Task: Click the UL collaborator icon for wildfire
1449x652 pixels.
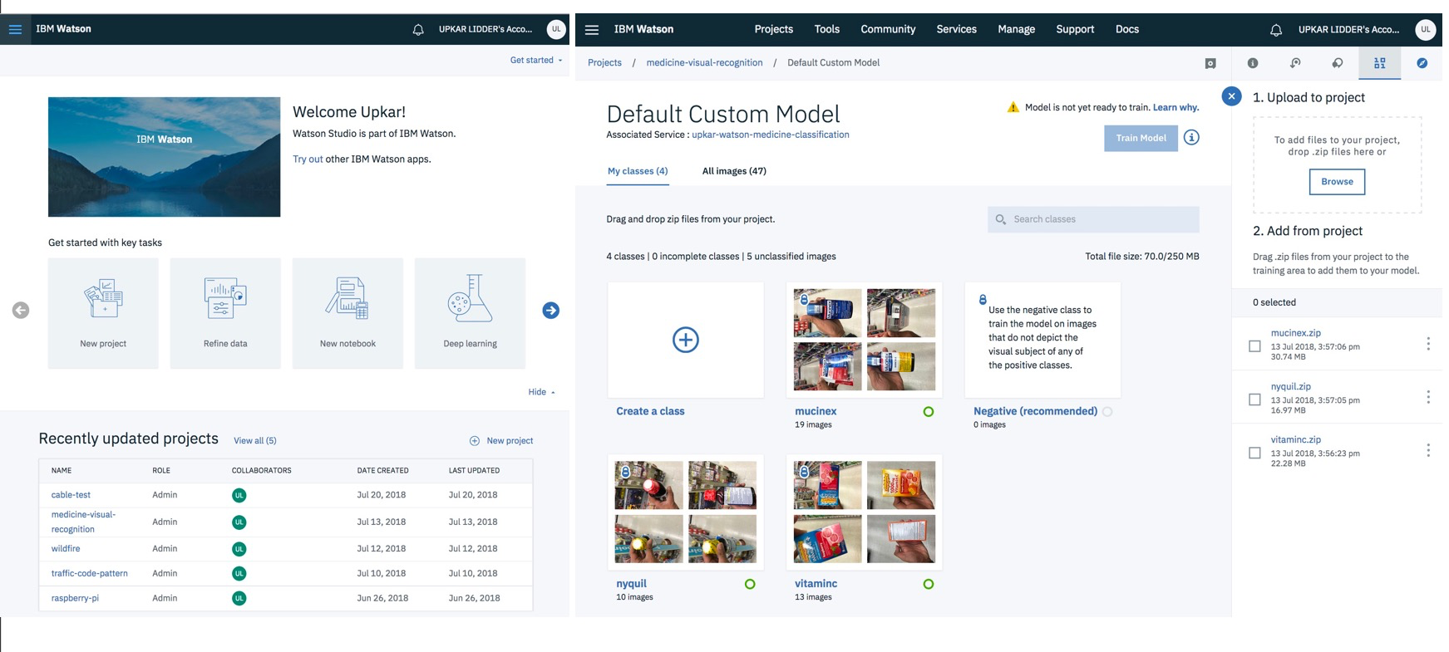Action: 239,549
